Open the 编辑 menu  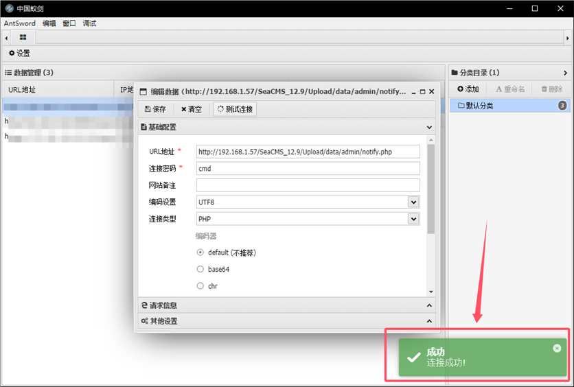click(x=49, y=23)
